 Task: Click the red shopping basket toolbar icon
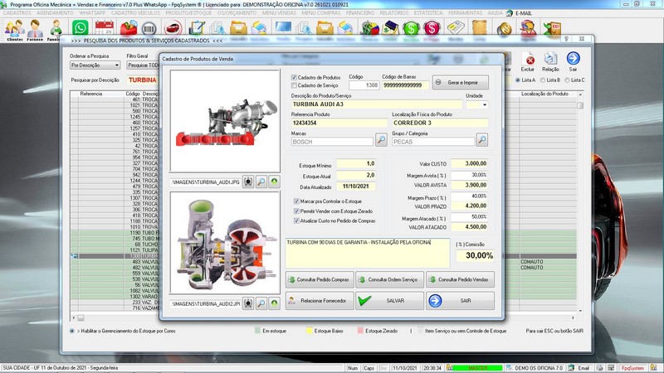click(129, 28)
